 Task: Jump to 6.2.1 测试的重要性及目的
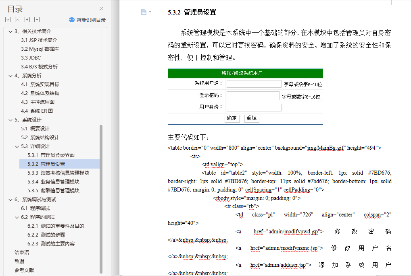[x=56, y=226]
